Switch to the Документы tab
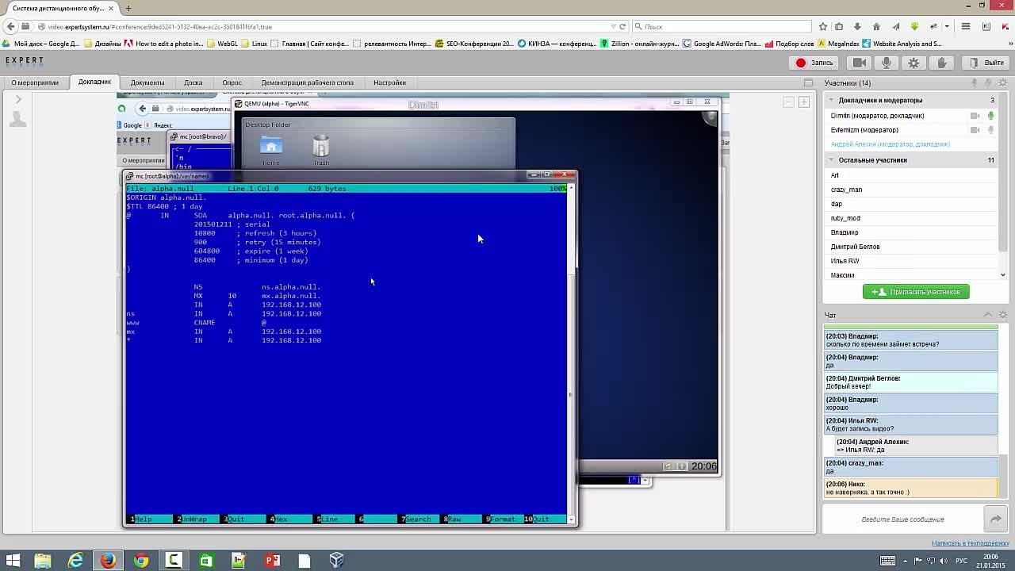Viewport: 1015px width, 571px height. point(147,82)
